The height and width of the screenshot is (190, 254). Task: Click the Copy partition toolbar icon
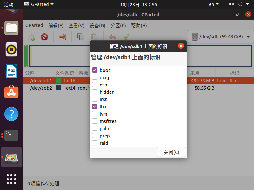pyautogui.click(x=81, y=37)
